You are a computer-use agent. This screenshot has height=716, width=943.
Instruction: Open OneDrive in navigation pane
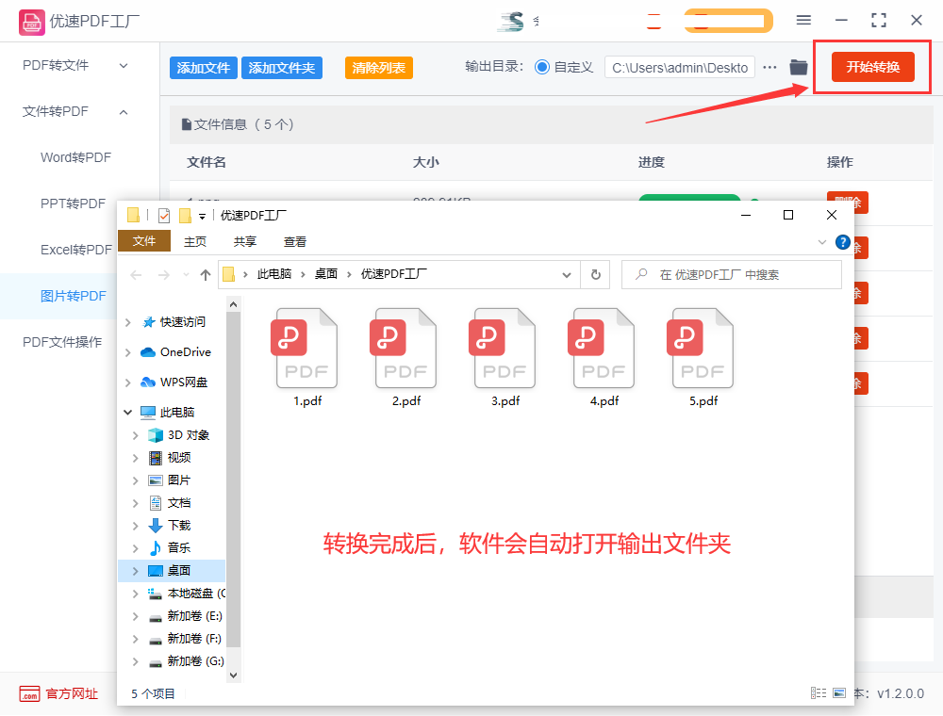[175, 352]
